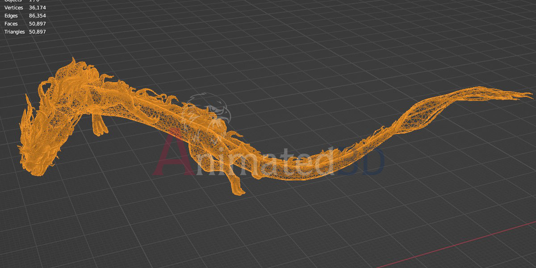Screen dimensions: 536x268
Task: Click the Vertices 36,174 statistics row
Action: (x=25, y=8)
